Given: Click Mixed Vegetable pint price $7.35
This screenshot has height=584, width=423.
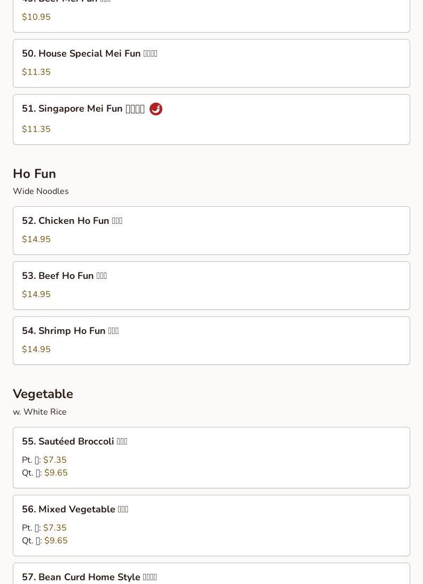Looking at the screenshot, I should pos(54,527).
